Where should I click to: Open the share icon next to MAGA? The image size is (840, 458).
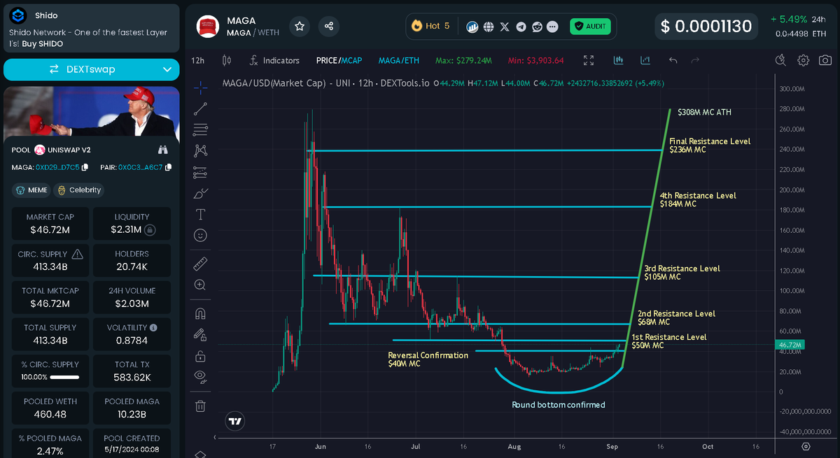[x=329, y=26]
